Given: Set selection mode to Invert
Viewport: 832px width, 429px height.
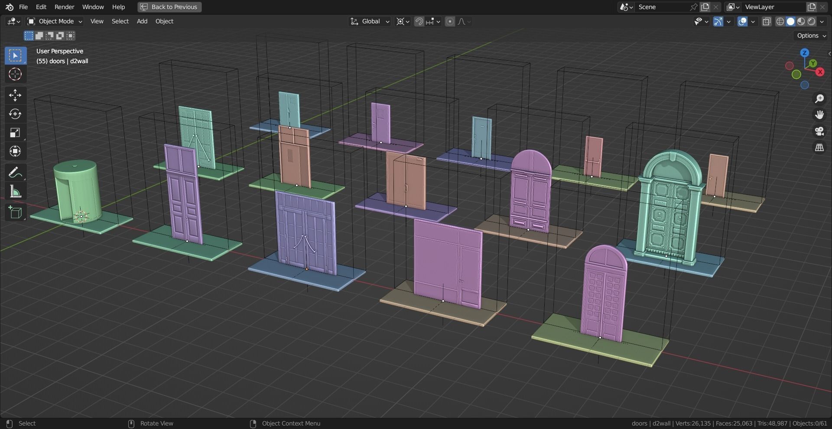Looking at the screenshot, I should pos(60,35).
